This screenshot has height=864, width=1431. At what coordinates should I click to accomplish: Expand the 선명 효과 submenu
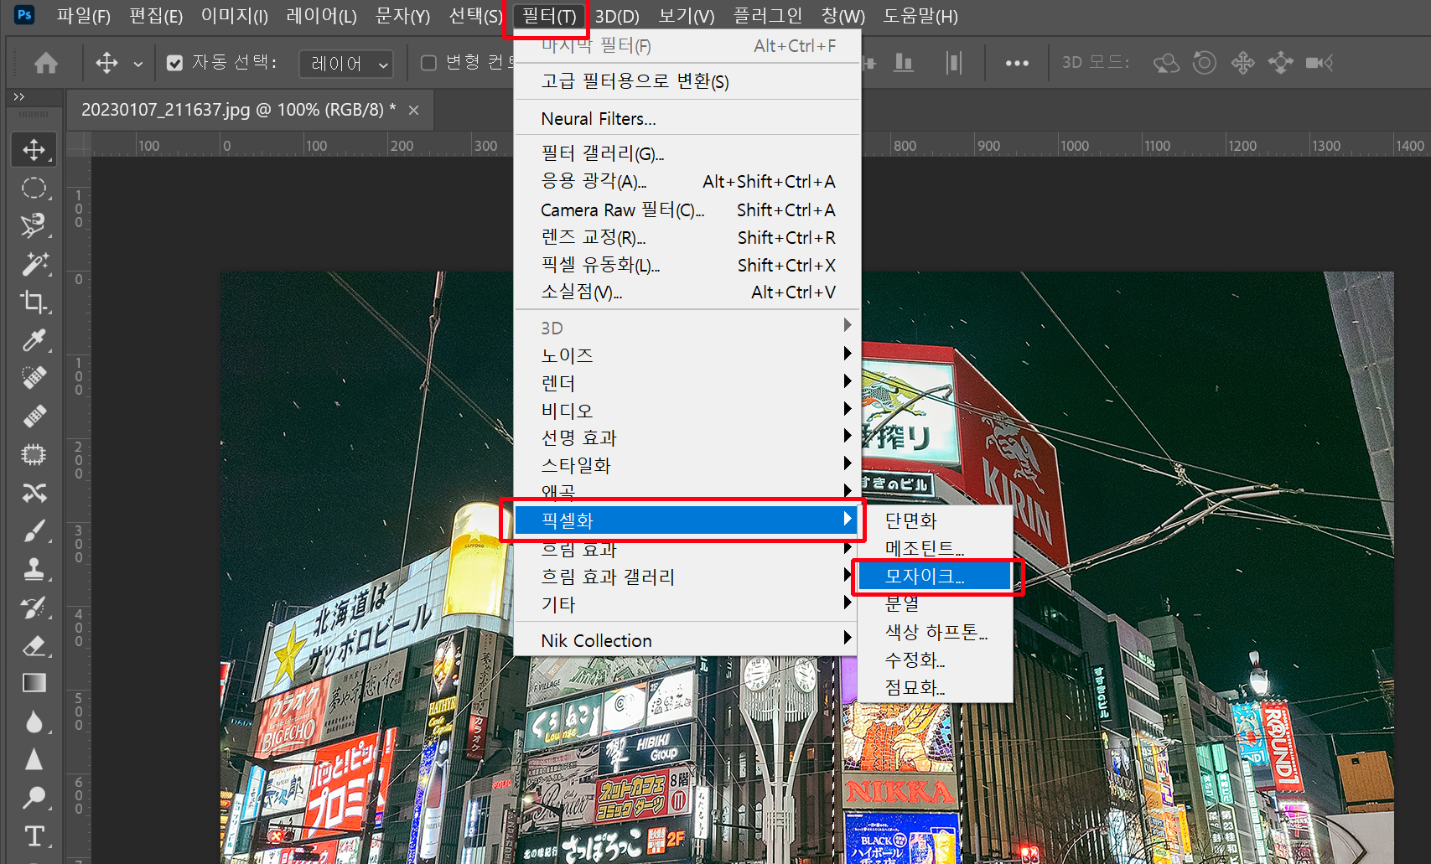click(x=687, y=437)
